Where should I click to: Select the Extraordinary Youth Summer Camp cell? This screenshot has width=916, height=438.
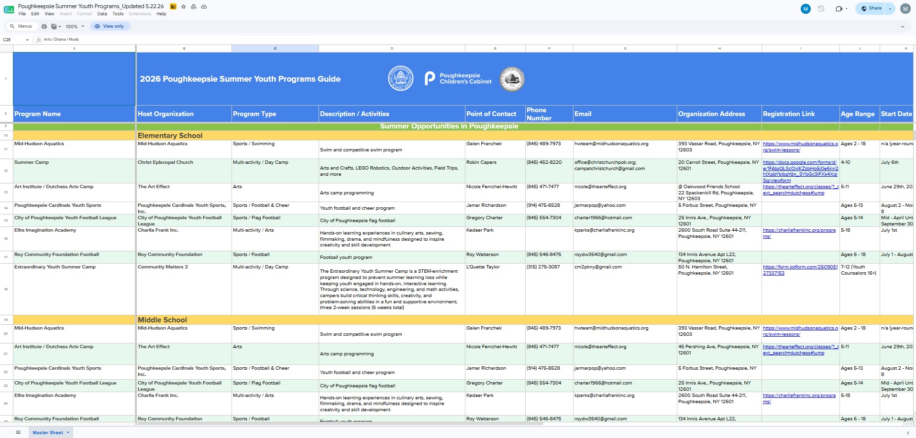click(74, 289)
